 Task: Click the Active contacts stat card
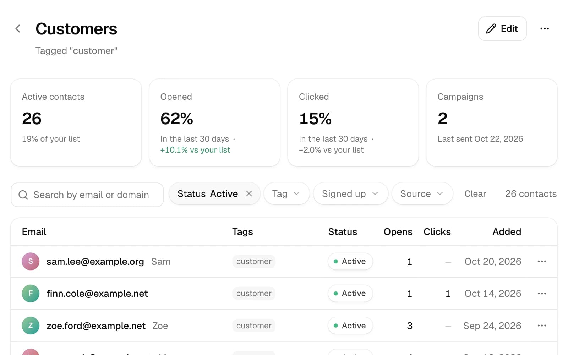(76, 122)
